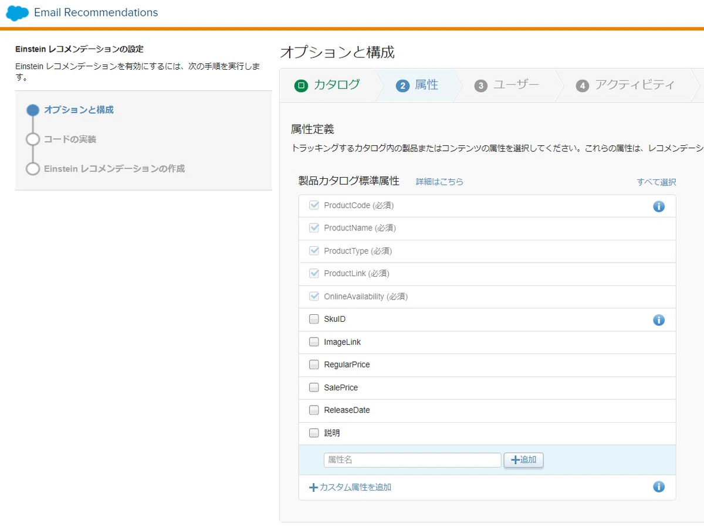Switch to the カタログ tab

pos(327,85)
